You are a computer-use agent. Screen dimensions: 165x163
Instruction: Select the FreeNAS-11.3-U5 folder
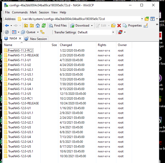click(20, 94)
